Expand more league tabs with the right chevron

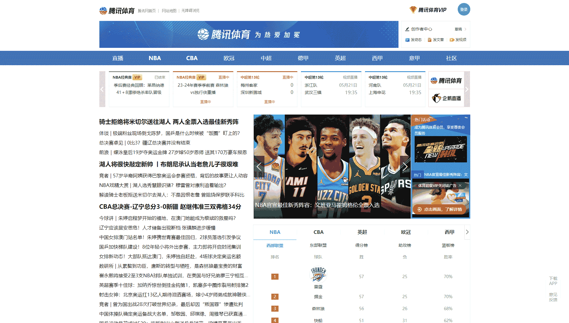[467, 232]
